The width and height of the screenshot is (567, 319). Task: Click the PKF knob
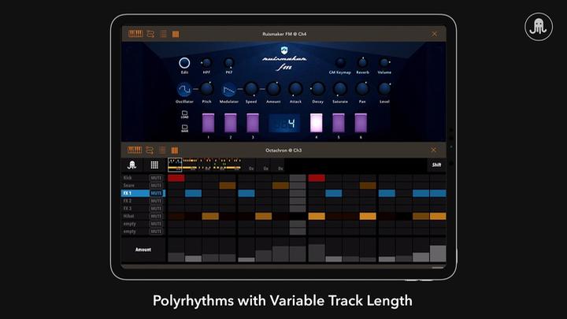click(x=229, y=63)
